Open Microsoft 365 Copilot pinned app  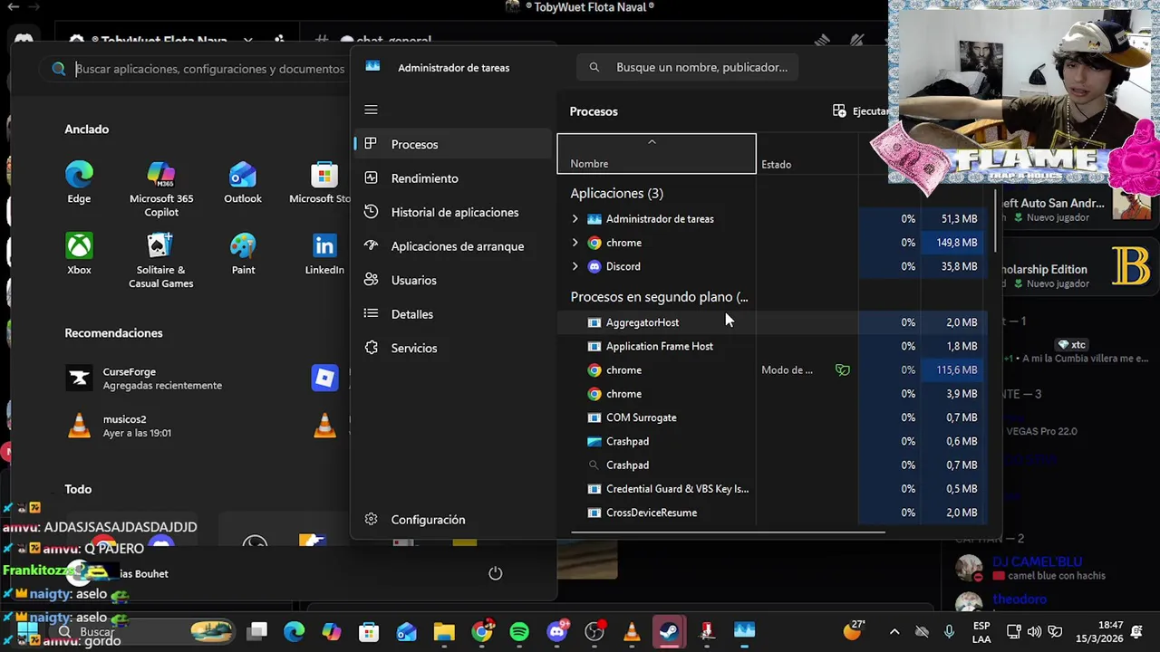(x=161, y=188)
